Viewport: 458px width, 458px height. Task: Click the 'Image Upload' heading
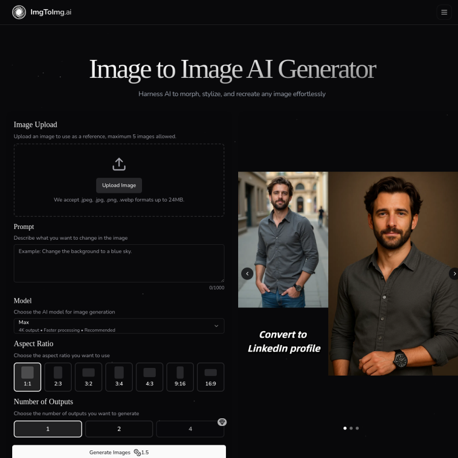pyautogui.click(x=35, y=125)
